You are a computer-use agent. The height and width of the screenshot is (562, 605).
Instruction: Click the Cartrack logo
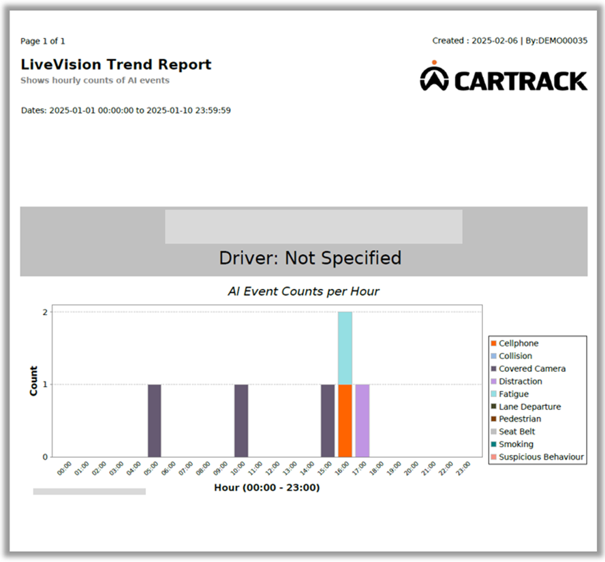click(x=503, y=76)
